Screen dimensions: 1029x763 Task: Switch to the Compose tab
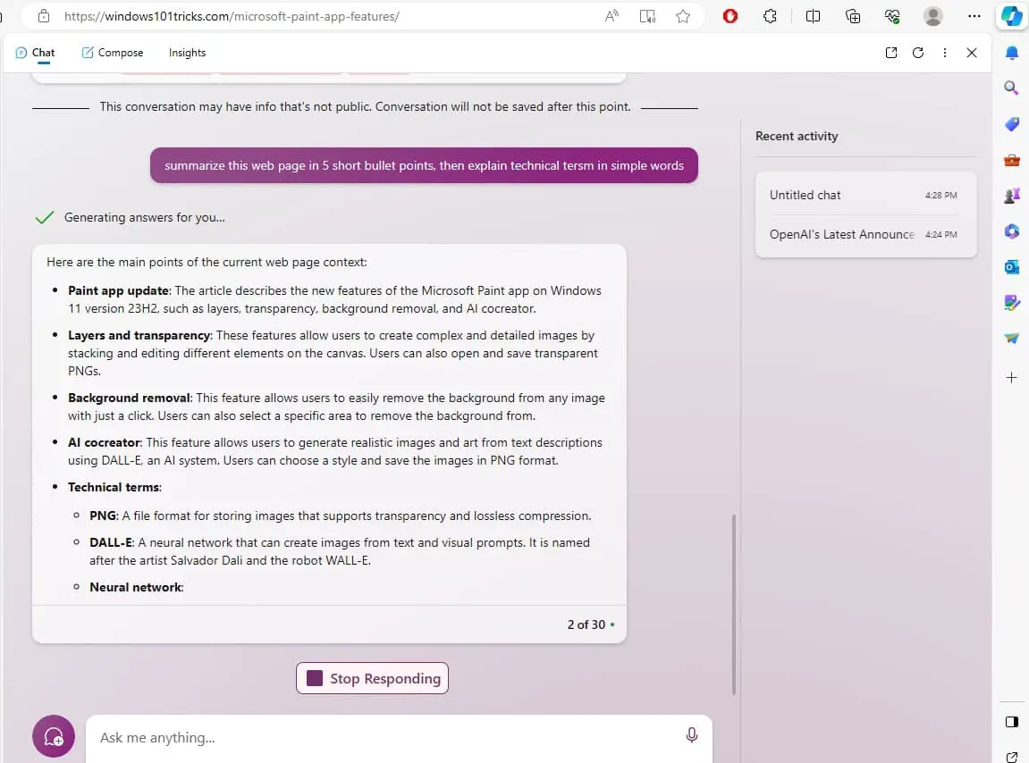113,53
